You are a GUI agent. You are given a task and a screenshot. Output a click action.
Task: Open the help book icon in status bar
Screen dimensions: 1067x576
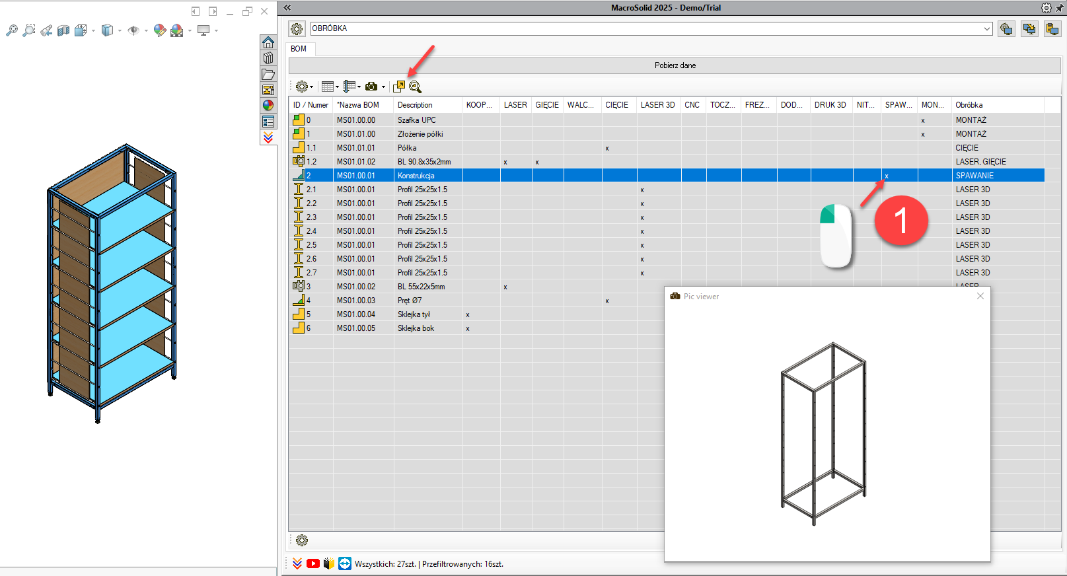click(329, 563)
